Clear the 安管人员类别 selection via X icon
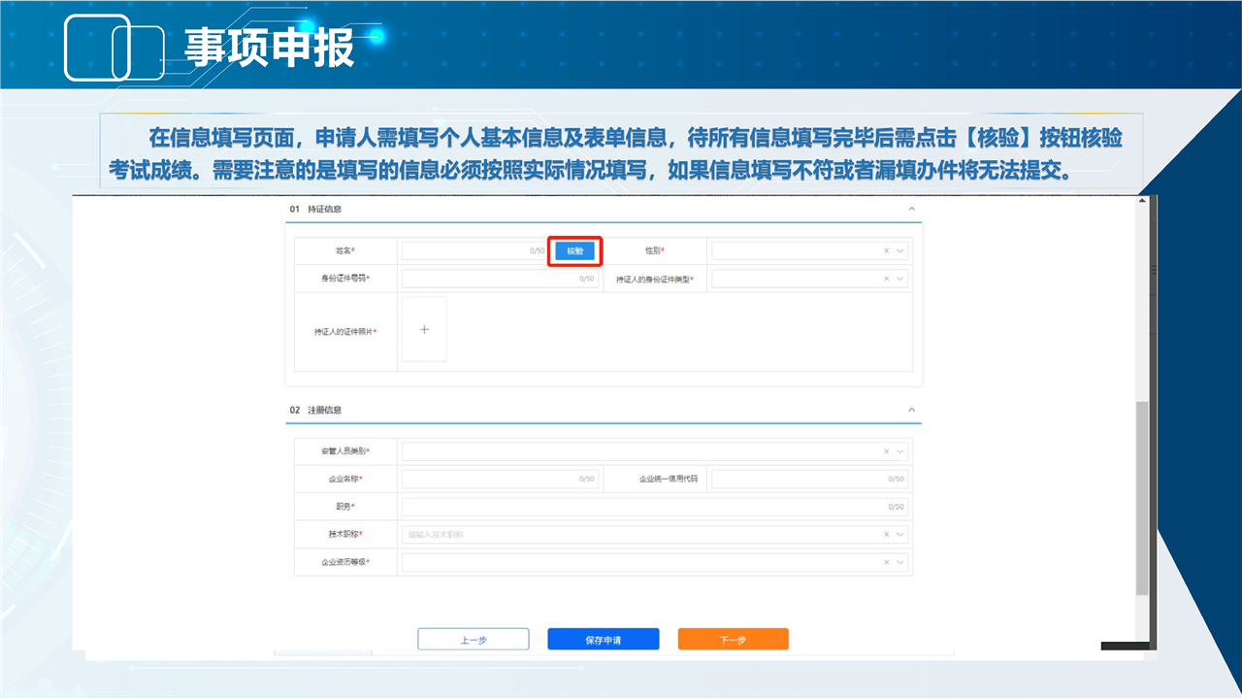This screenshot has width=1242, height=699. 886,451
